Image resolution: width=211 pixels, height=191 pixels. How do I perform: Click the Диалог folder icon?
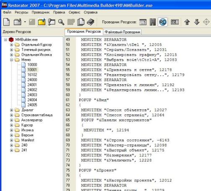tap(17, 110)
